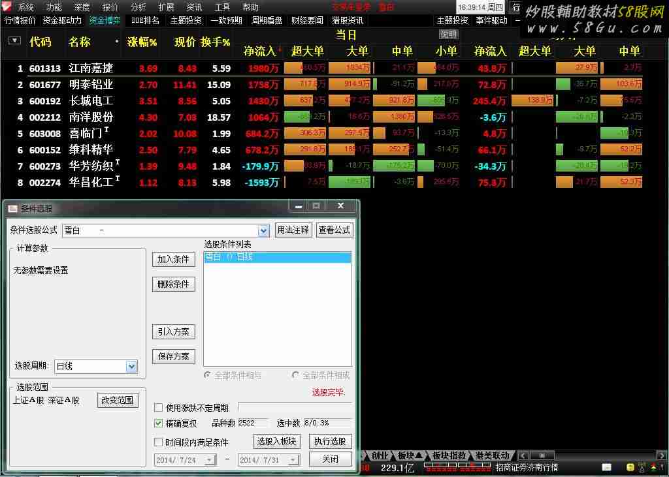The width and height of the screenshot is (669, 477).
Task: Click the 删除条件 button
Action: pos(174,284)
